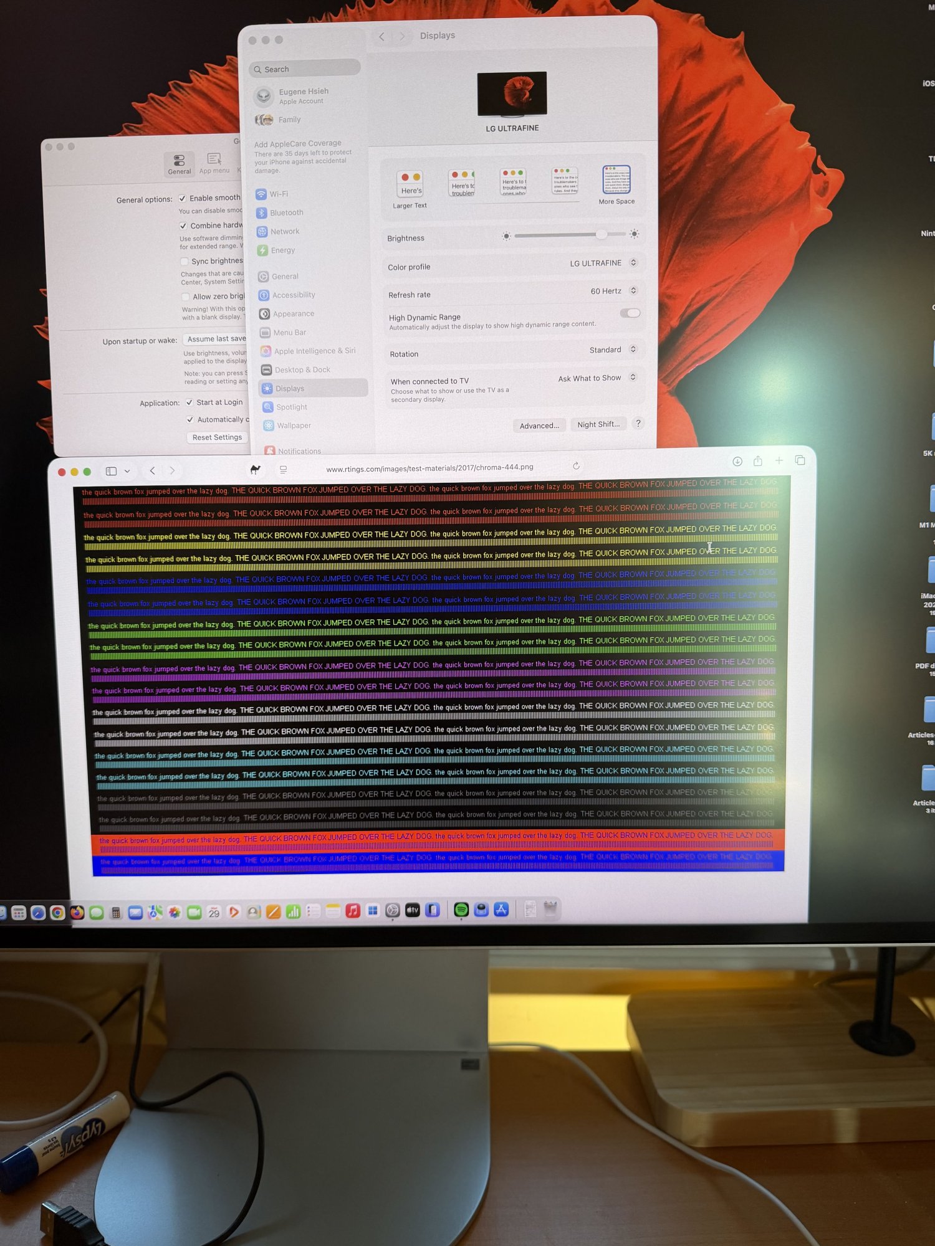Switch to App menu tab
This screenshot has height=1246, width=935.
click(214, 163)
